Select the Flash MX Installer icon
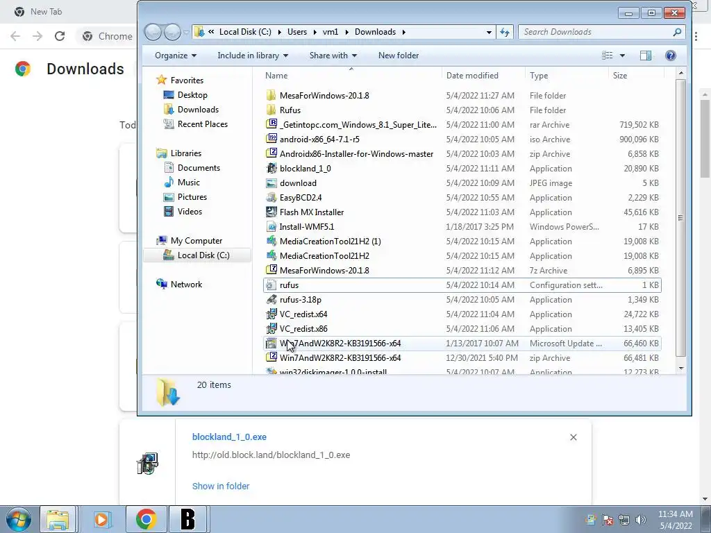711x533 pixels. [271, 212]
